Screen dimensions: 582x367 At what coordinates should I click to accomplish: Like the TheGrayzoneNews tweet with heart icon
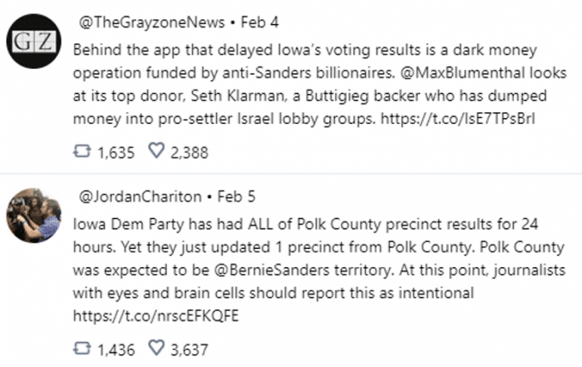point(156,151)
